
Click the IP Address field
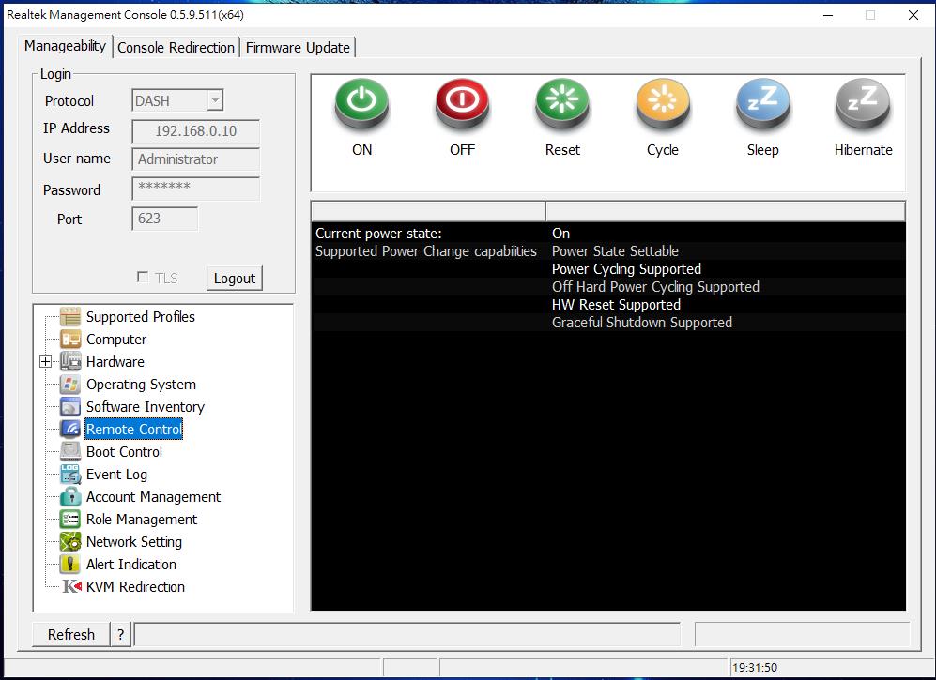(x=196, y=131)
